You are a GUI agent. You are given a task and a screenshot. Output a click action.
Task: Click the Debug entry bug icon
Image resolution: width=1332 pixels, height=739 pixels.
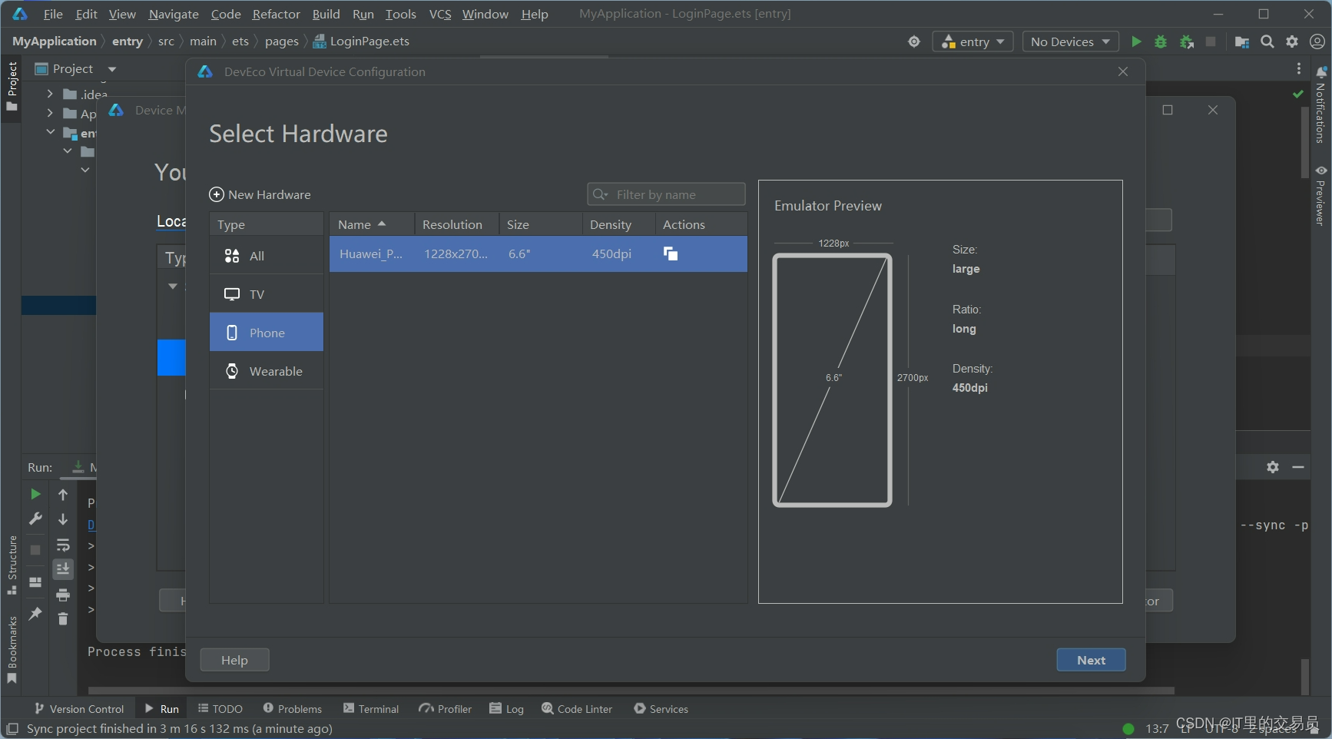[1161, 41]
